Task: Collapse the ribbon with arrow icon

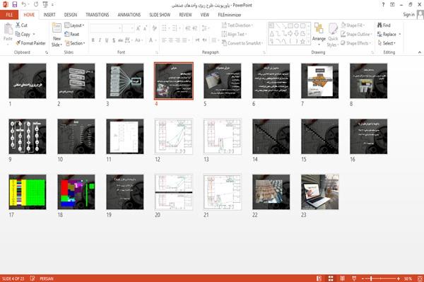Action: 419,52
